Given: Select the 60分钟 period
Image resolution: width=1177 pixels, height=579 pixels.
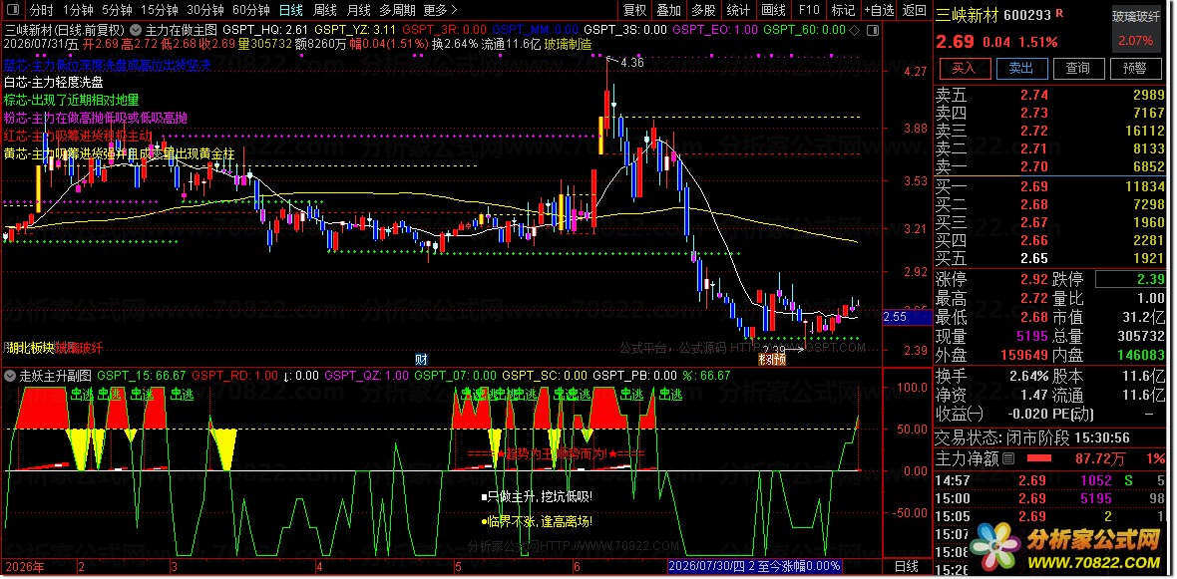Looking at the screenshot, I should click(x=250, y=11).
